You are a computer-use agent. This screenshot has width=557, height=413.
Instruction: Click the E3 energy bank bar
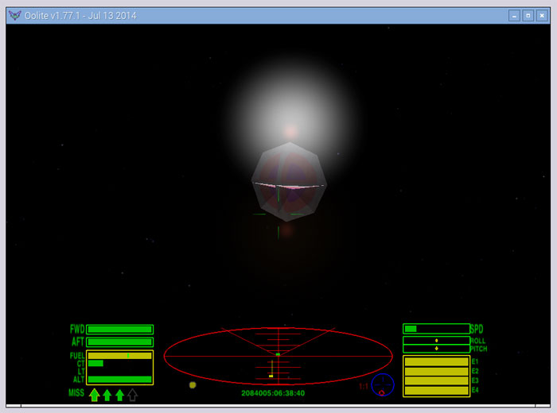click(436, 380)
